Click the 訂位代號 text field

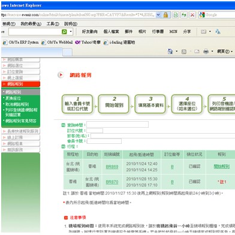click(x=95, y=131)
